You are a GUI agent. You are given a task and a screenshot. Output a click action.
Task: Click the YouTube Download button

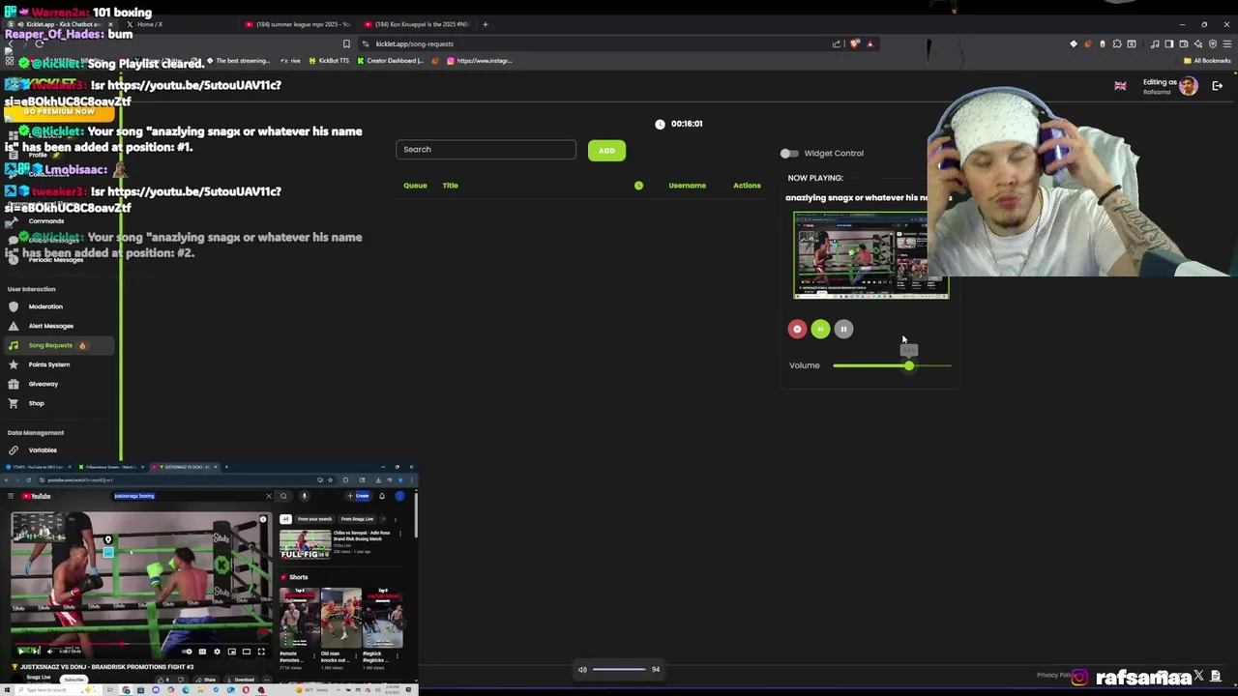point(240,680)
